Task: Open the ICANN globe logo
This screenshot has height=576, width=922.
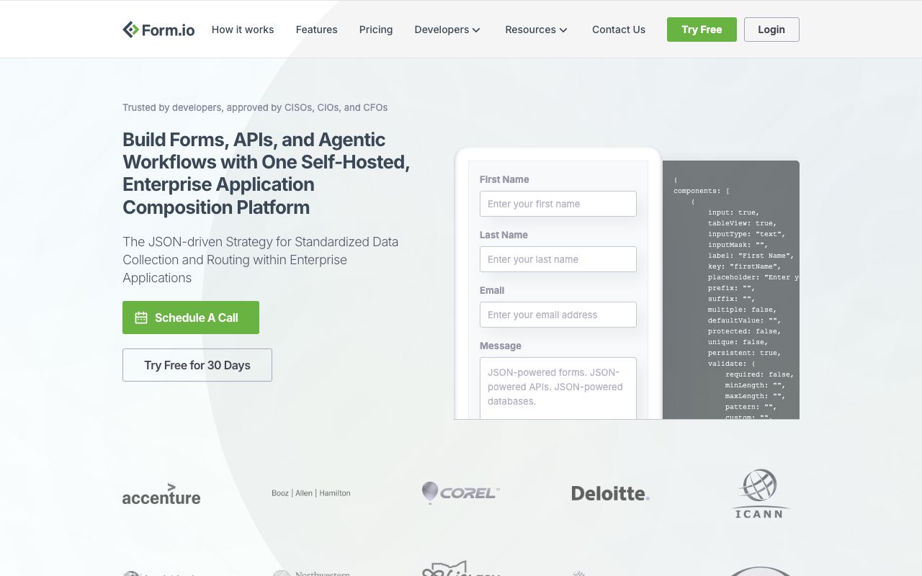Action: (x=759, y=493)
